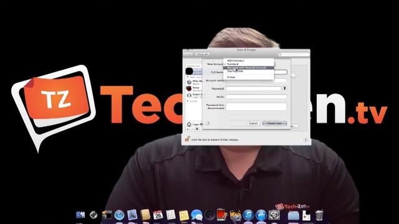Click the remove user minus button
Viewport: 399px width, 224px height.
[x=193, y=129]
